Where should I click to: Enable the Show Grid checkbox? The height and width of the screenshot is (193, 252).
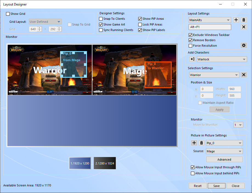(8, 14)
